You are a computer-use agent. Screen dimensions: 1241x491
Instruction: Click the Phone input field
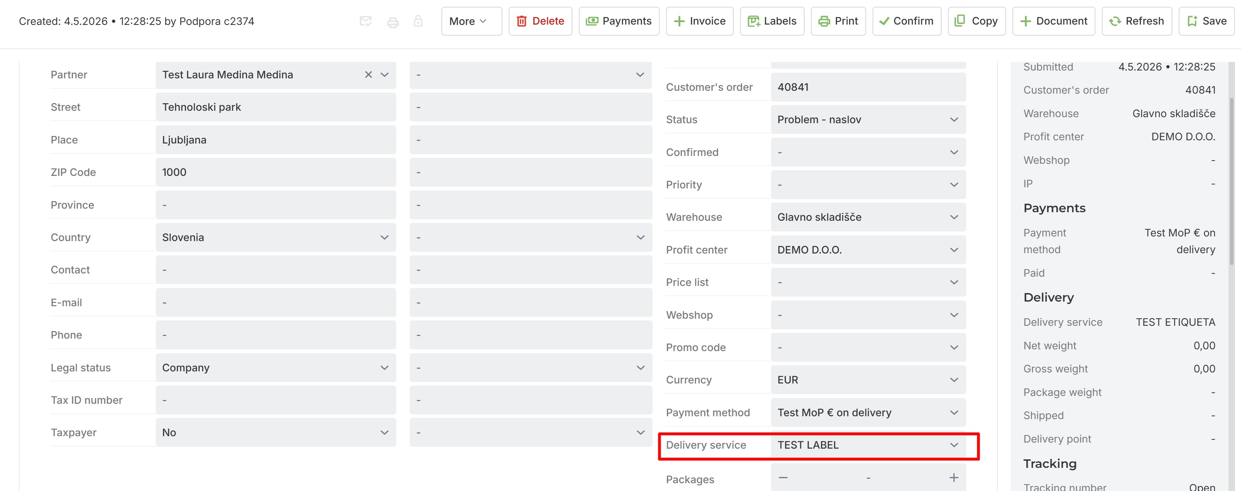coord(276,335)
